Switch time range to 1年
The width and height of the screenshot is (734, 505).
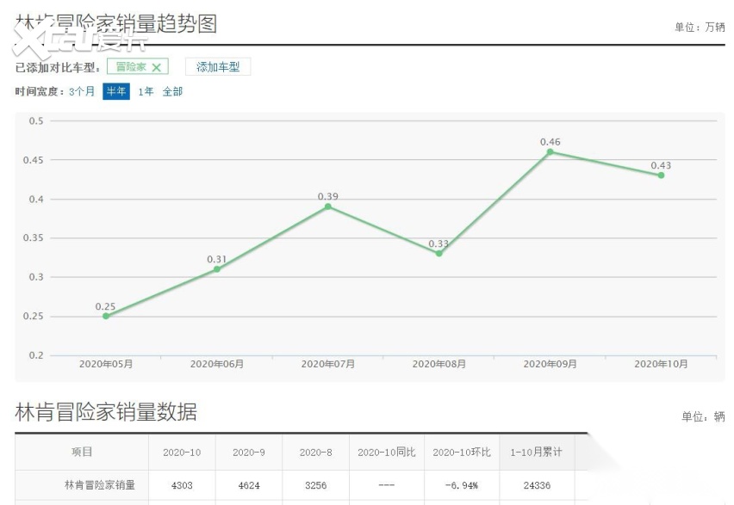click(x=146, y=91)
